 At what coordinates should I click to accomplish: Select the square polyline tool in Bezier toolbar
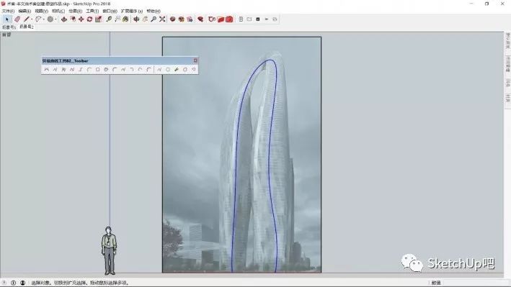click(97, 70)
